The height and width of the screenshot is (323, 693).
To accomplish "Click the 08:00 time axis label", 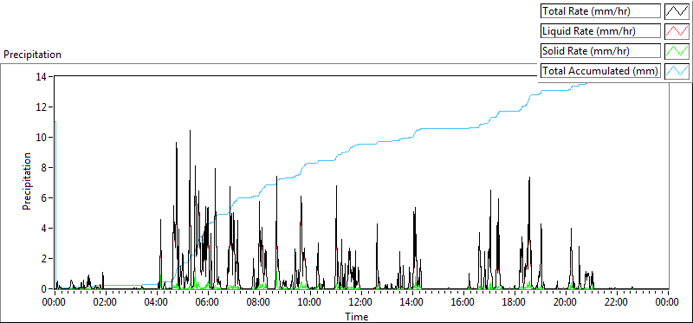I will click(x=258, y=302).
